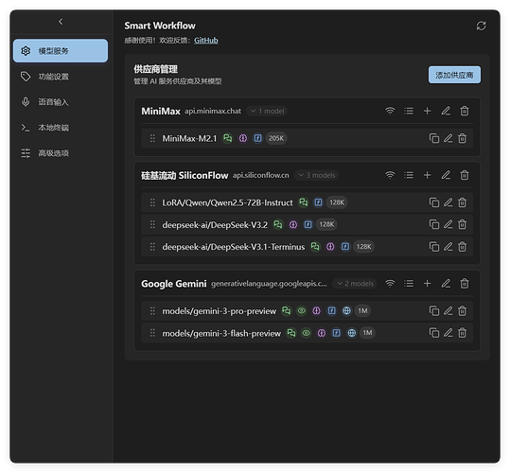Grab the drag handle of LoRA/Qwen model row
This screenshot has height=473, width=510.
(x=152, y=202)
